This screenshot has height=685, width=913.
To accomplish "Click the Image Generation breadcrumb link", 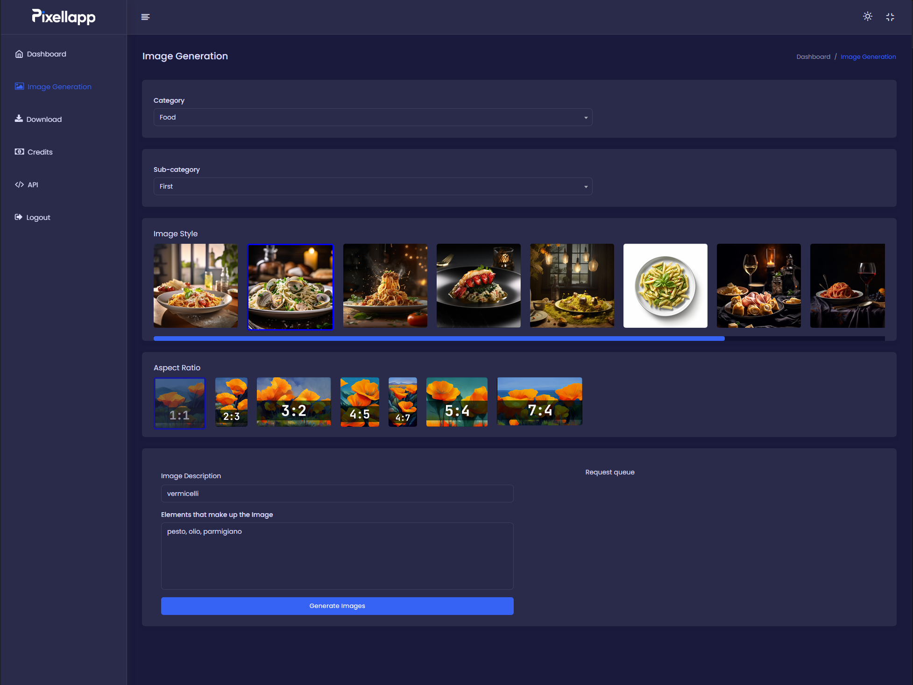I will point(868,56).
